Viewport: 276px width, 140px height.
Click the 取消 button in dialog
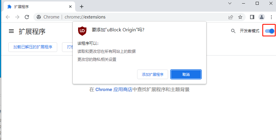186,74
